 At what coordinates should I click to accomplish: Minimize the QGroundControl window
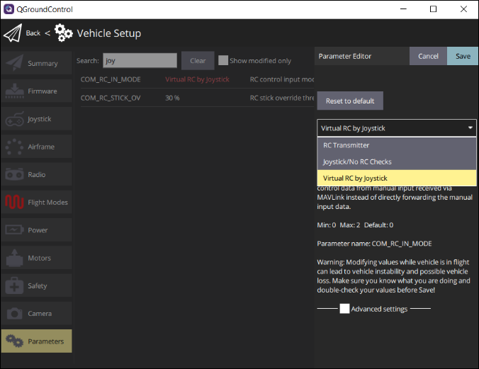tap(403, 9)
